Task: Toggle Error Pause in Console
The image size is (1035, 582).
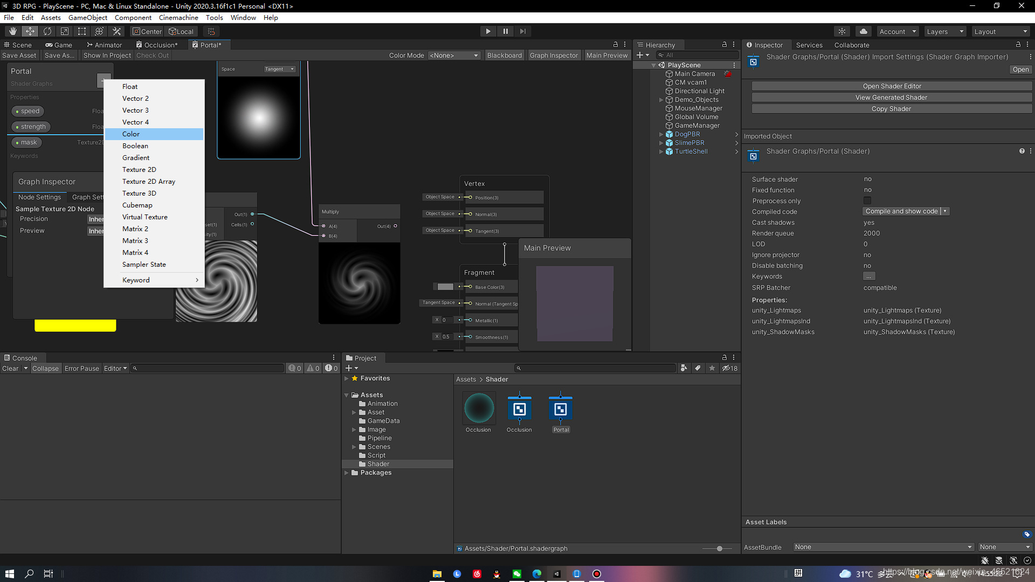Action: (x=81, y=369)
